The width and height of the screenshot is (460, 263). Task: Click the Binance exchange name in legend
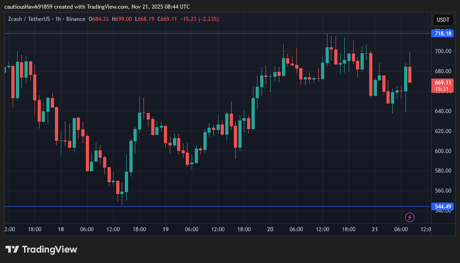[75, 19]
